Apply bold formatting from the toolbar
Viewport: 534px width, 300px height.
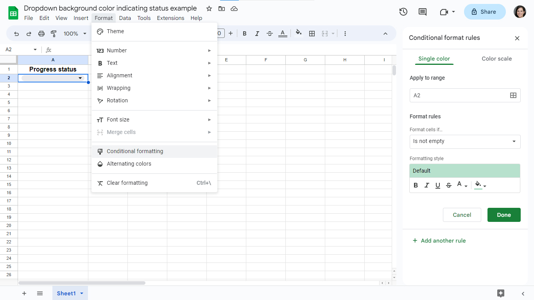(x=244, y=34)
